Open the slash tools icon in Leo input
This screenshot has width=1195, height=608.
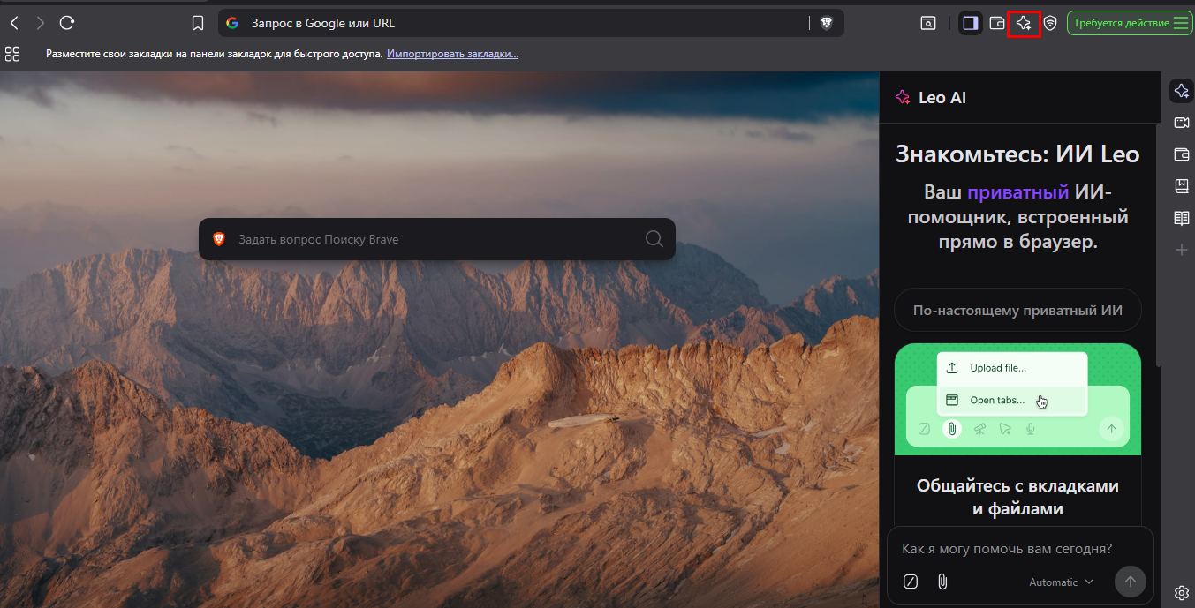pyautogui.click(x=911, y=582)
